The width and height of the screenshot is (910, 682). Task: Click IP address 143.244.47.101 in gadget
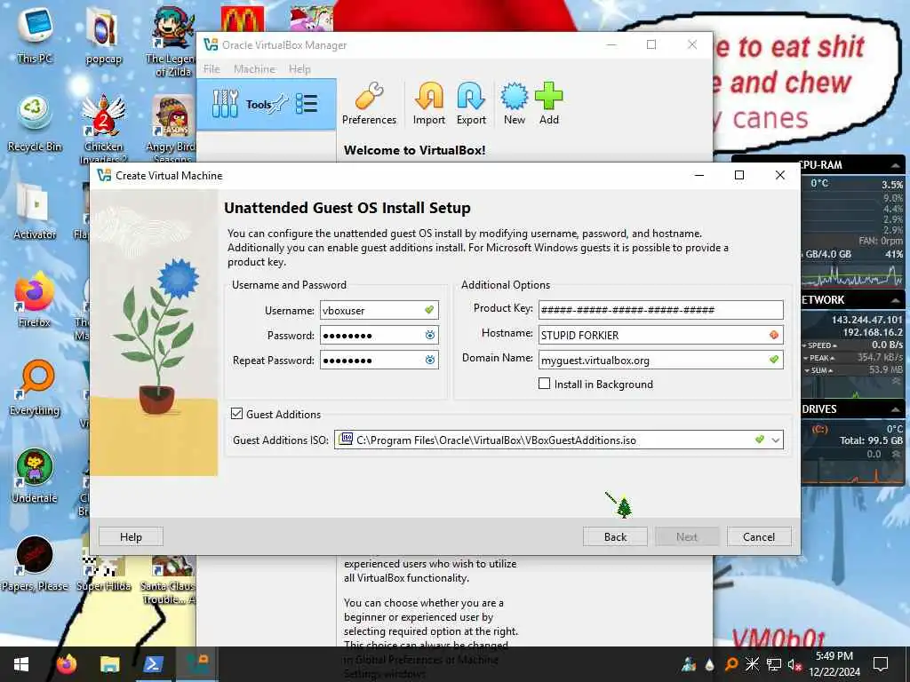[867, 320]
